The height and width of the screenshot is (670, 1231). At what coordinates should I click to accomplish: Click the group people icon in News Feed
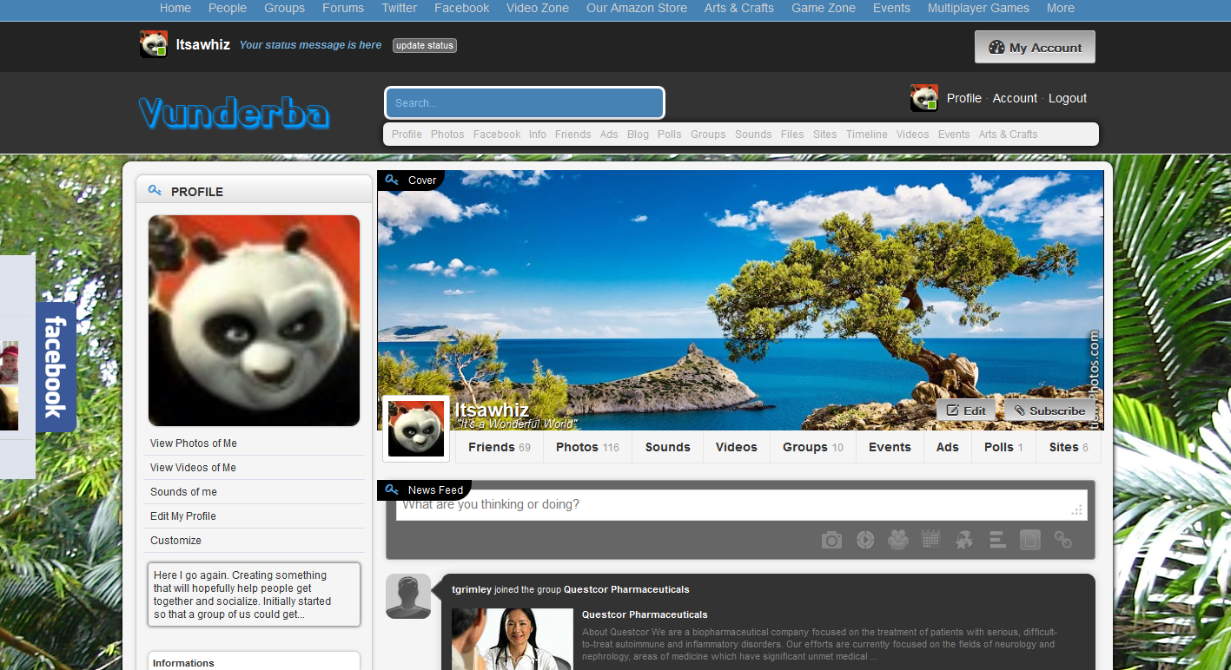[898, 540]
